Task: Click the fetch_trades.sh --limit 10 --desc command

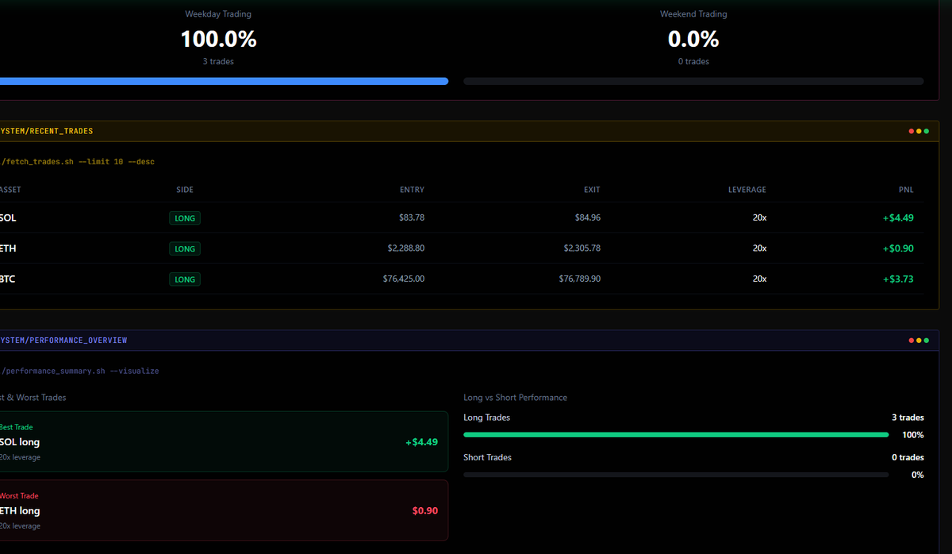Action: click(78, 162)
